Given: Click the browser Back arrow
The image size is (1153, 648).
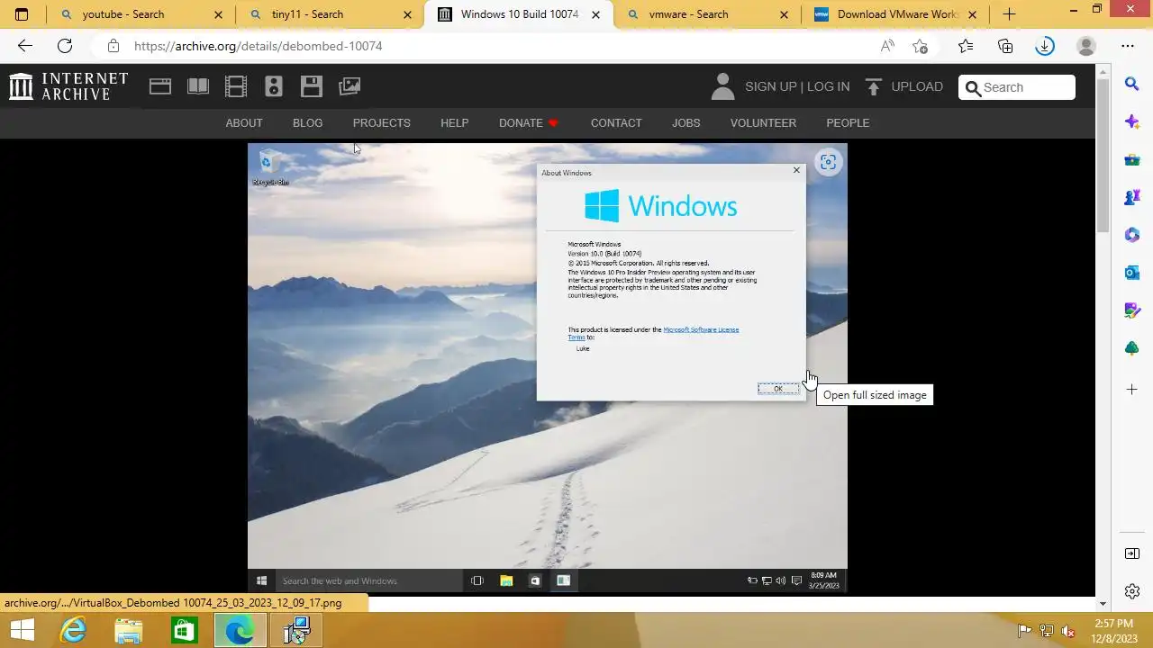Looking at the screenshot, I should [25, 46].
